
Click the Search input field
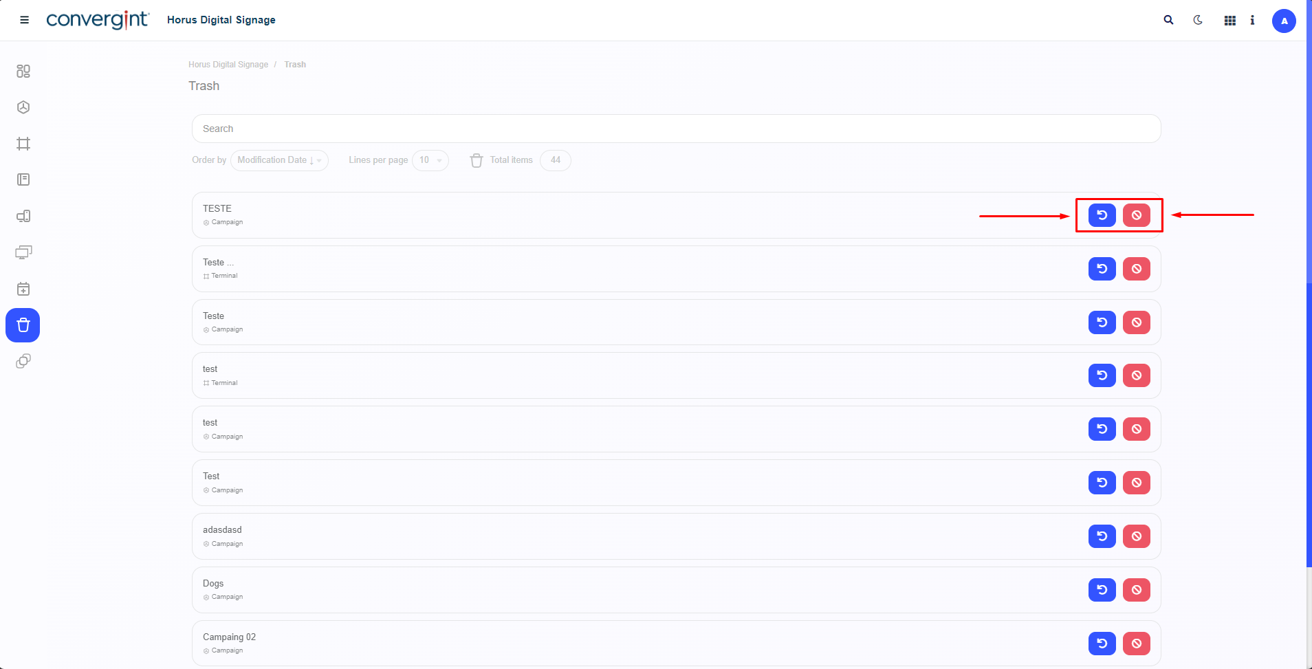(x=676, y=129)
